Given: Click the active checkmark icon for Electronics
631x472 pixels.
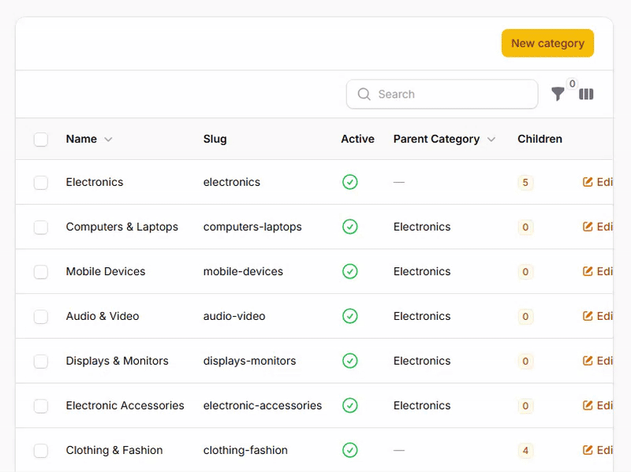Looking at the screenshot, I should (x=349, y=182).
